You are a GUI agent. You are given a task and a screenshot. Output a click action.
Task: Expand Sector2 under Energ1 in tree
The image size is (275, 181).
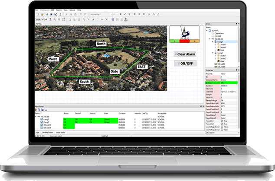point(216,48)
